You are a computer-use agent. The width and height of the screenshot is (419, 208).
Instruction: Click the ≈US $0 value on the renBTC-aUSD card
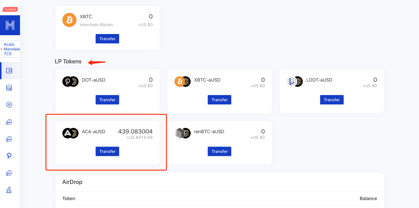258,137
